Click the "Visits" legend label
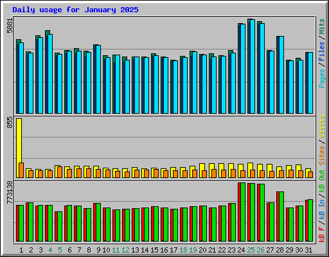The width and height of the screenshot is (329, 257). pos(322,127)
